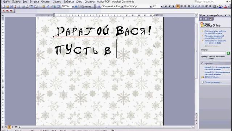232x131 pixels.
Task: Open the Style (Обычный) dropdown
Action: click(x=122, y=7)
